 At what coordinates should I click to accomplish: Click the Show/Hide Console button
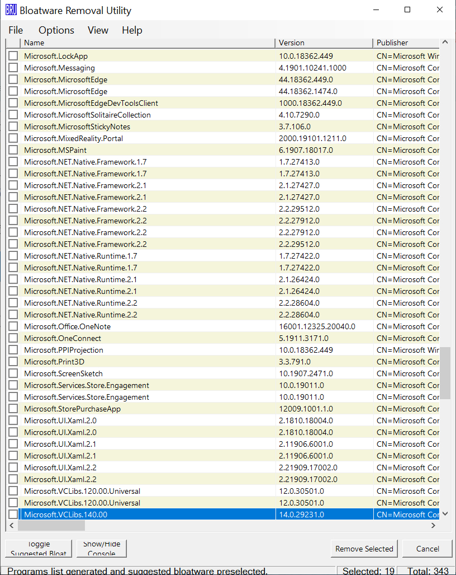101,548
